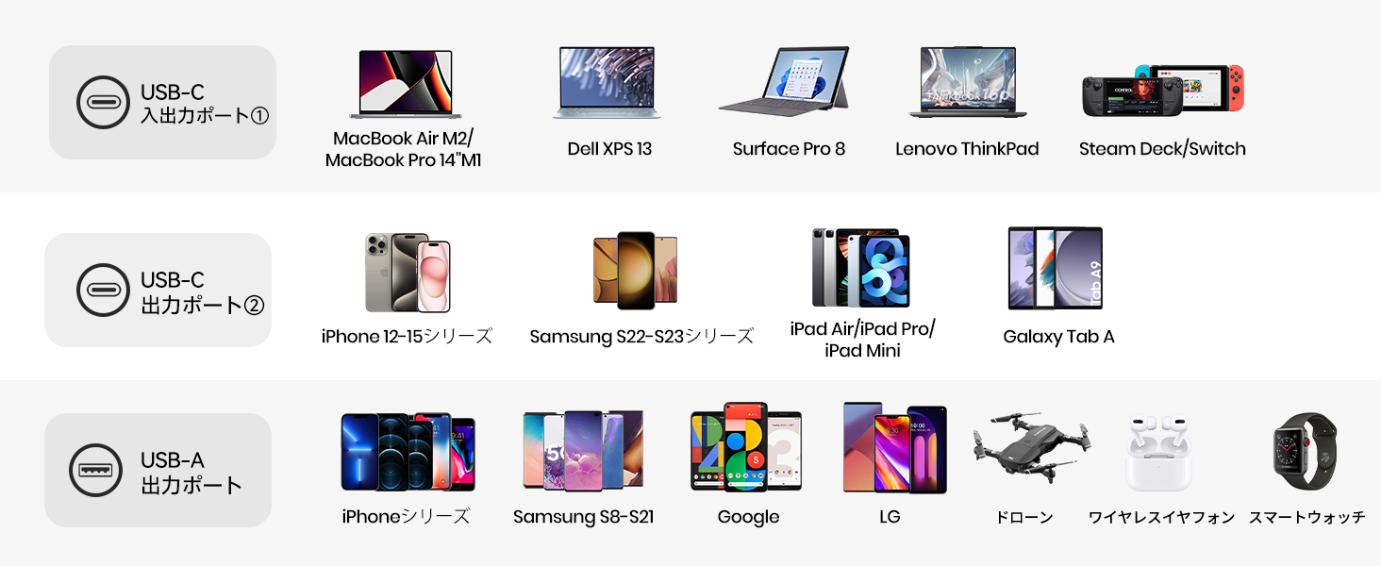Select the Samsung S8-S21 phones image
The height and width of the screenshot is (566, 1381).
tap(583, 450)
